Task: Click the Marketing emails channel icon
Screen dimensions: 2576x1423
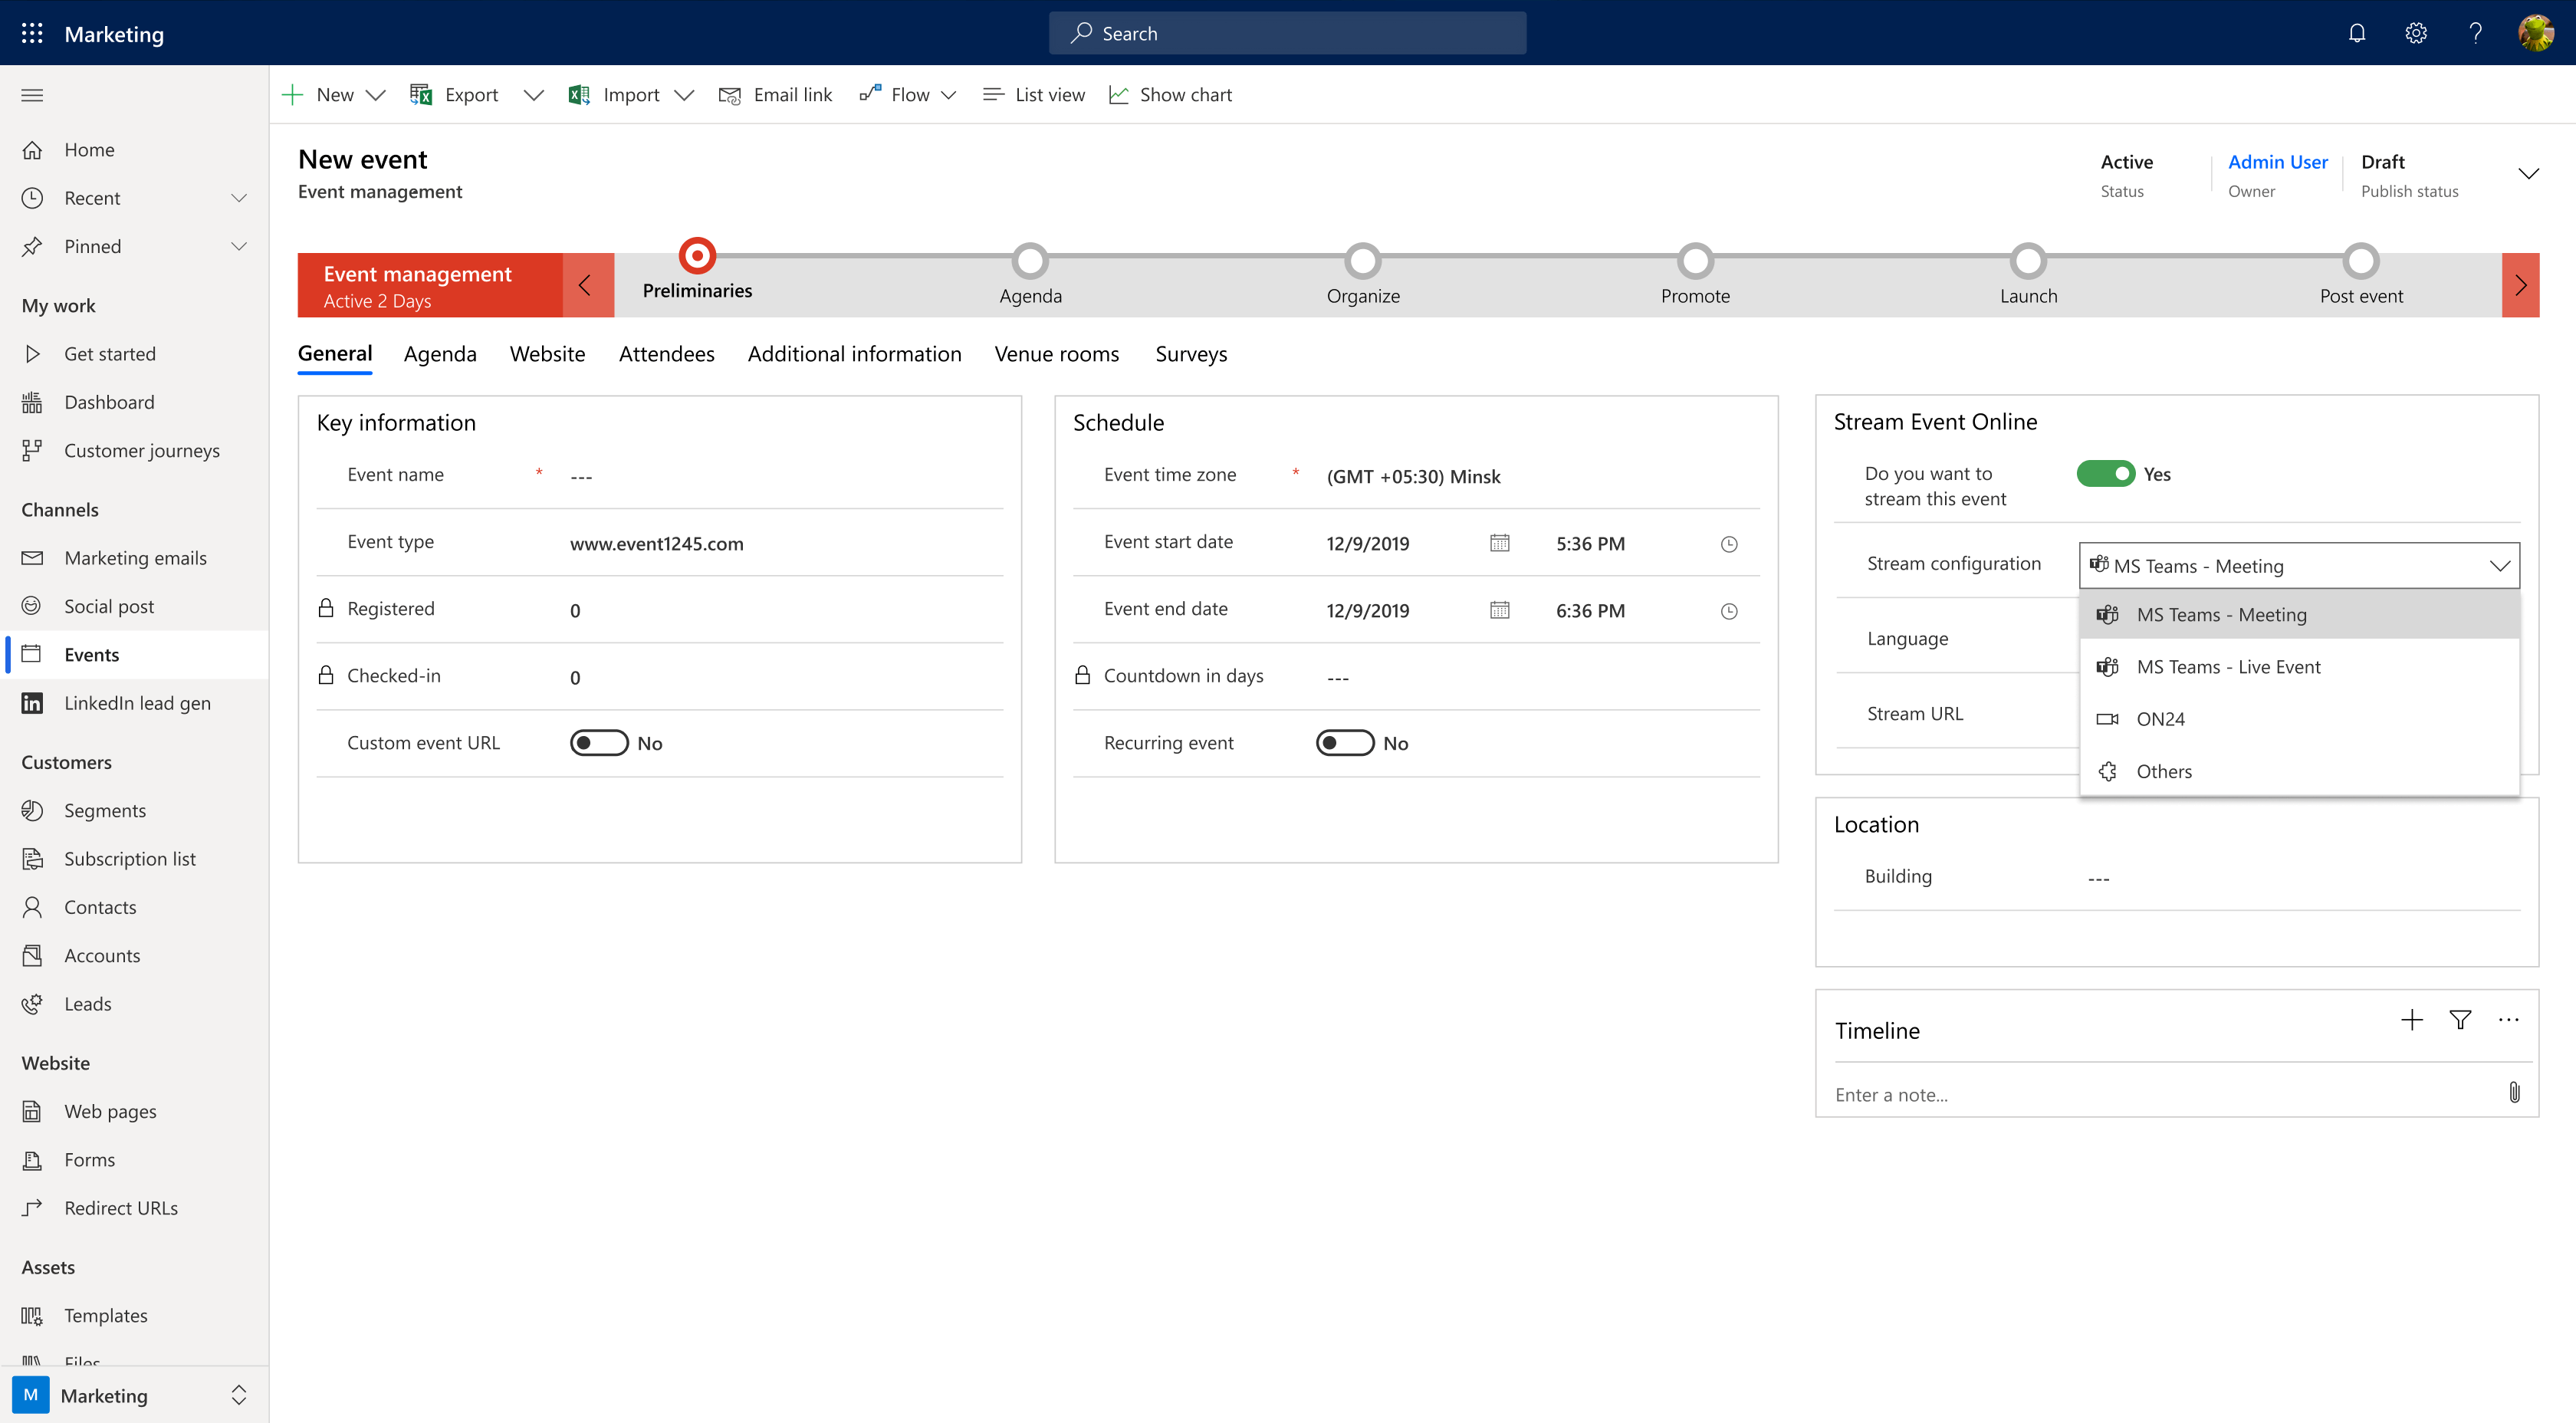Action: [x=31, y=556]
